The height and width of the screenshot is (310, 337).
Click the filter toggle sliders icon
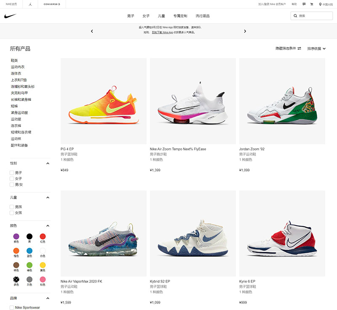299,48
